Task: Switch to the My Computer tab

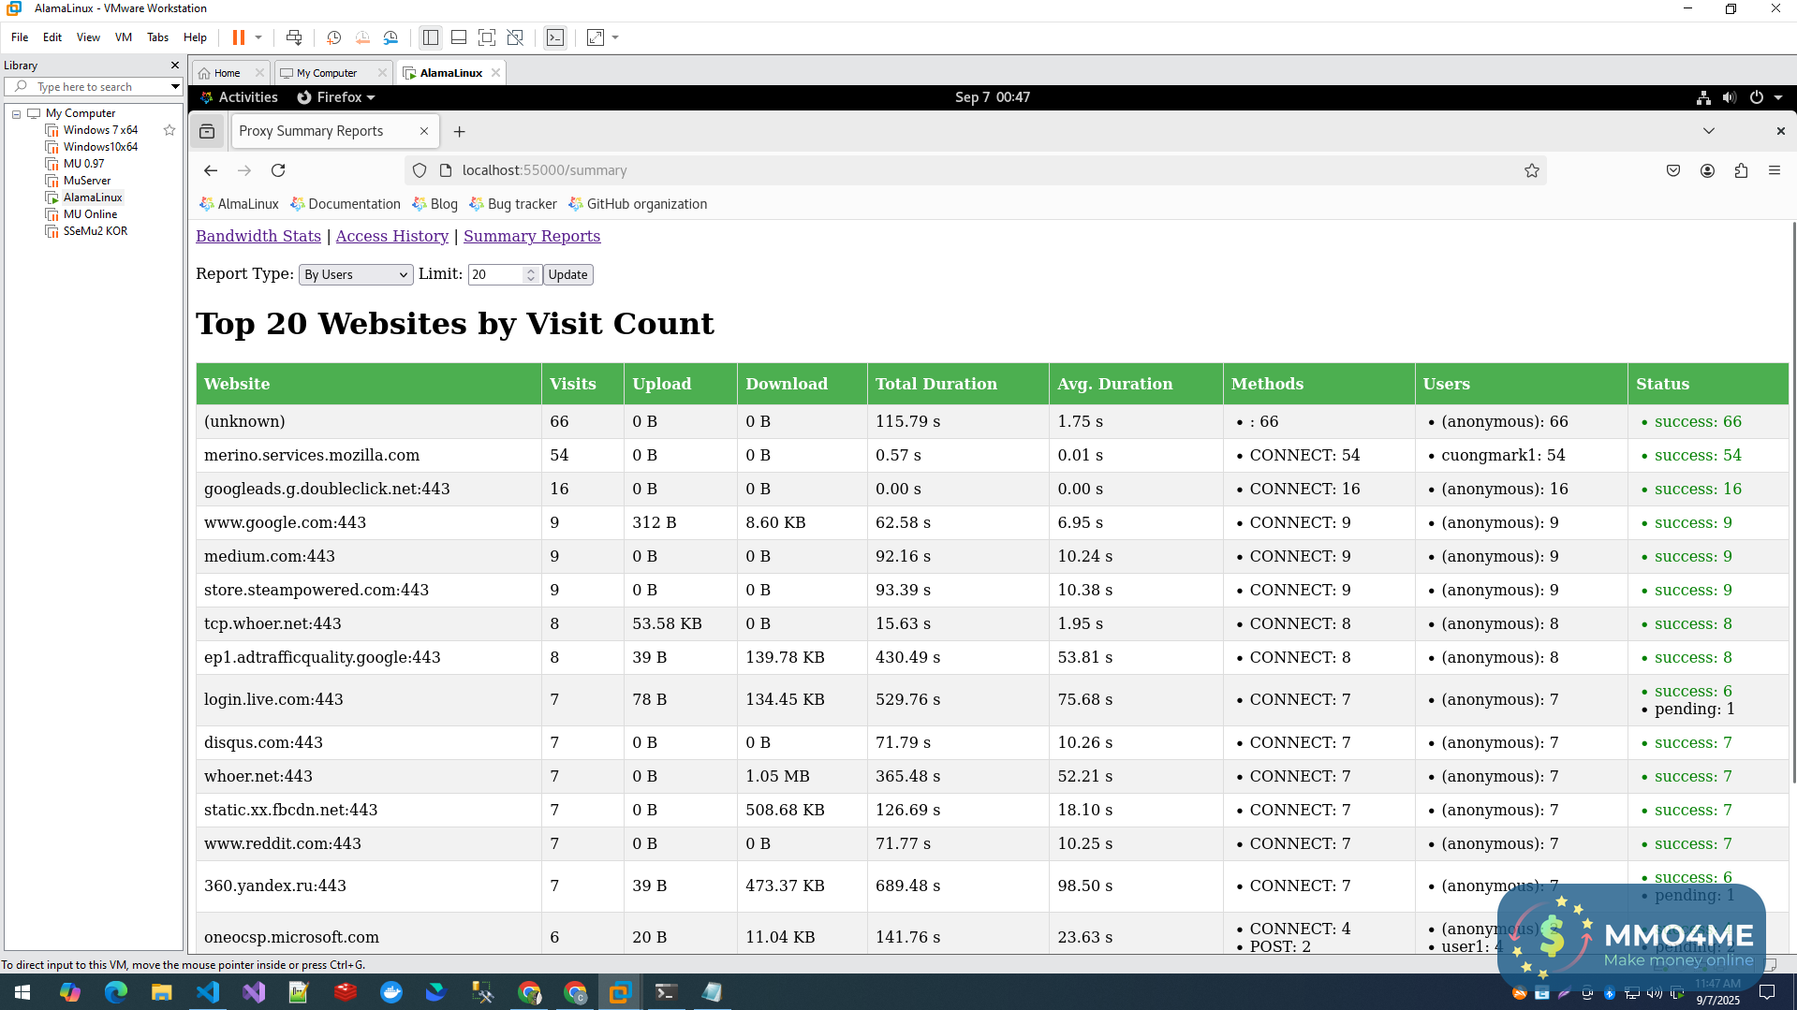Action: tap(327, 73)
